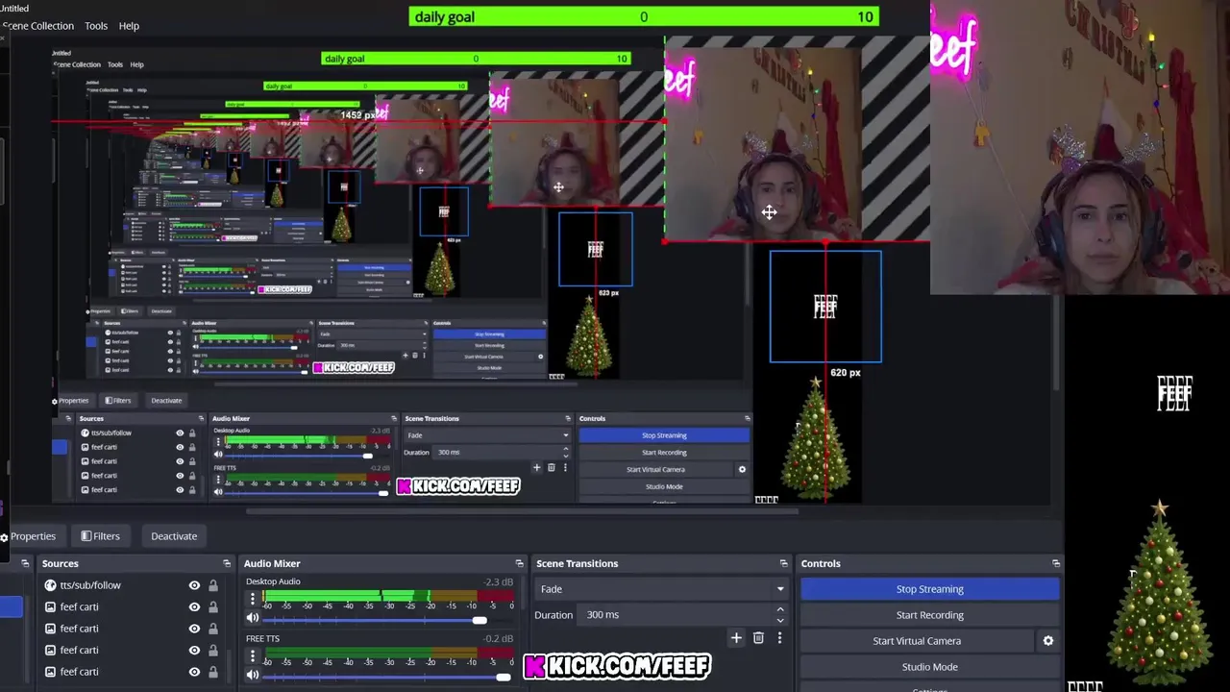Open FREE TTS three-dot options menu
Viewport: 1230px width, 692px height.
(x=253, y=656)
